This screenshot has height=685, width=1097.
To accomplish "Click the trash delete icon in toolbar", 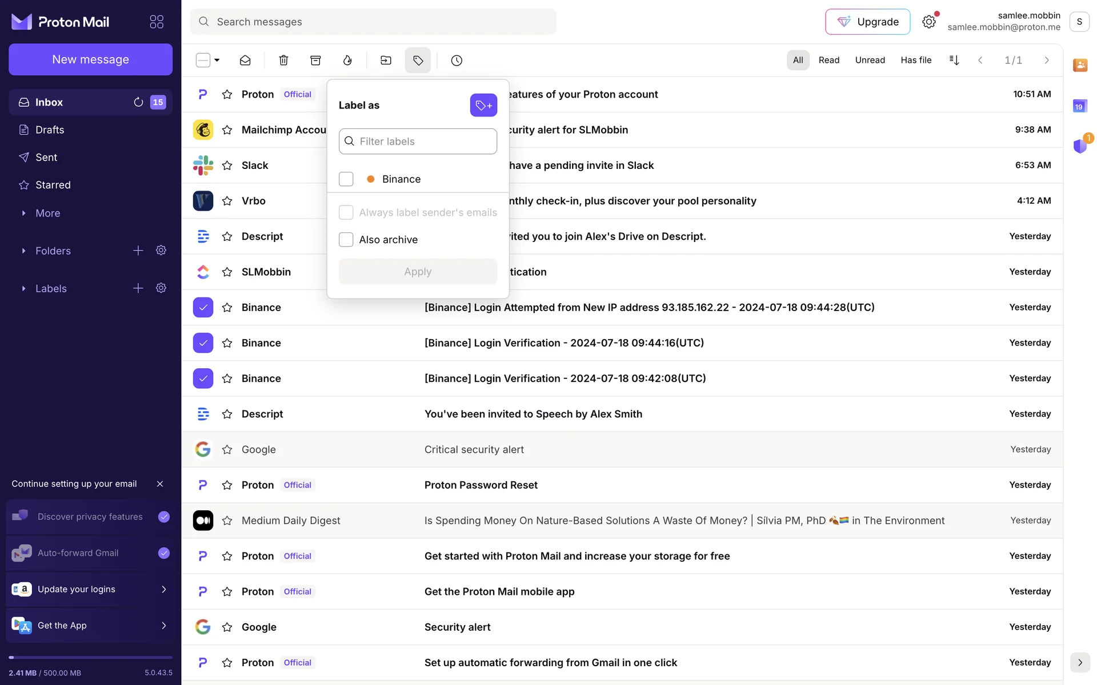I will 283,60.
